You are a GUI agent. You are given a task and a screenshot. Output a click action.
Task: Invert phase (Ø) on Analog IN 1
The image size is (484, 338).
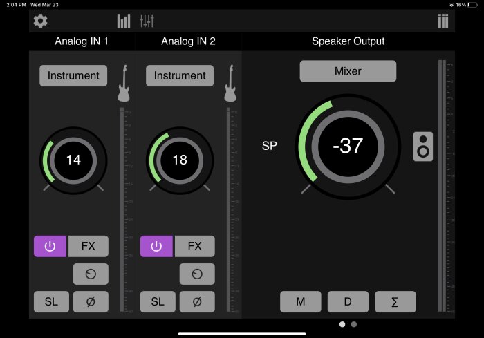pos(91,301)
